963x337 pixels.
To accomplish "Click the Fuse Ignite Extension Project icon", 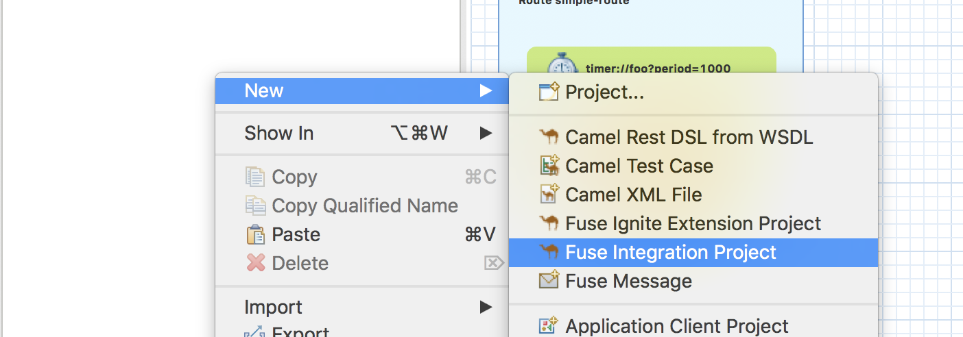I will pyautogui.click(x=549, y=223).
